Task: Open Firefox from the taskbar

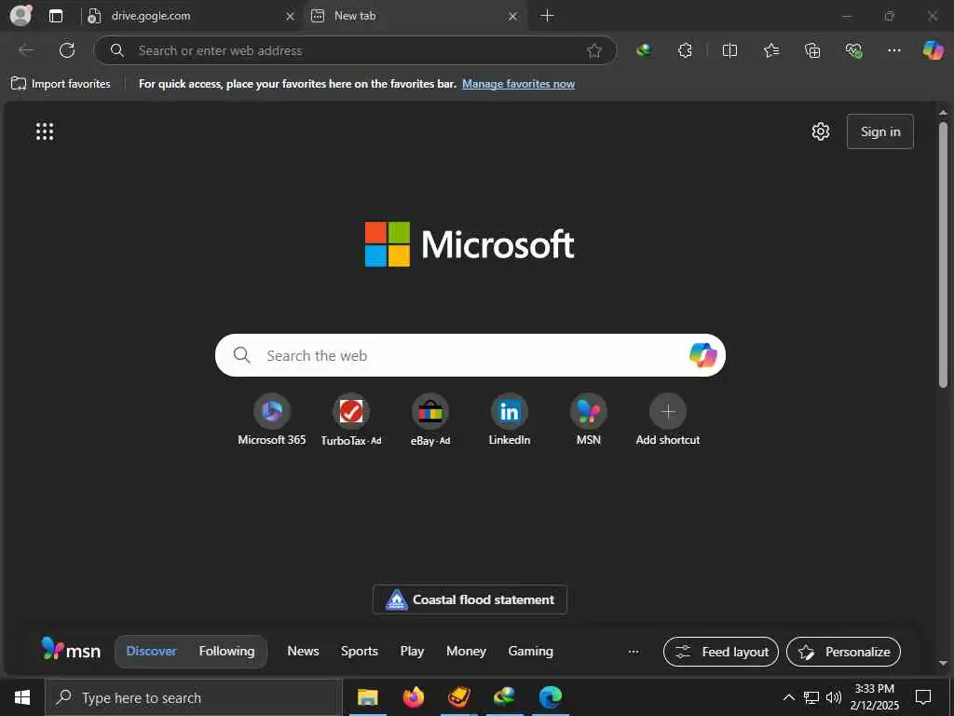Action: coord(413,697)
